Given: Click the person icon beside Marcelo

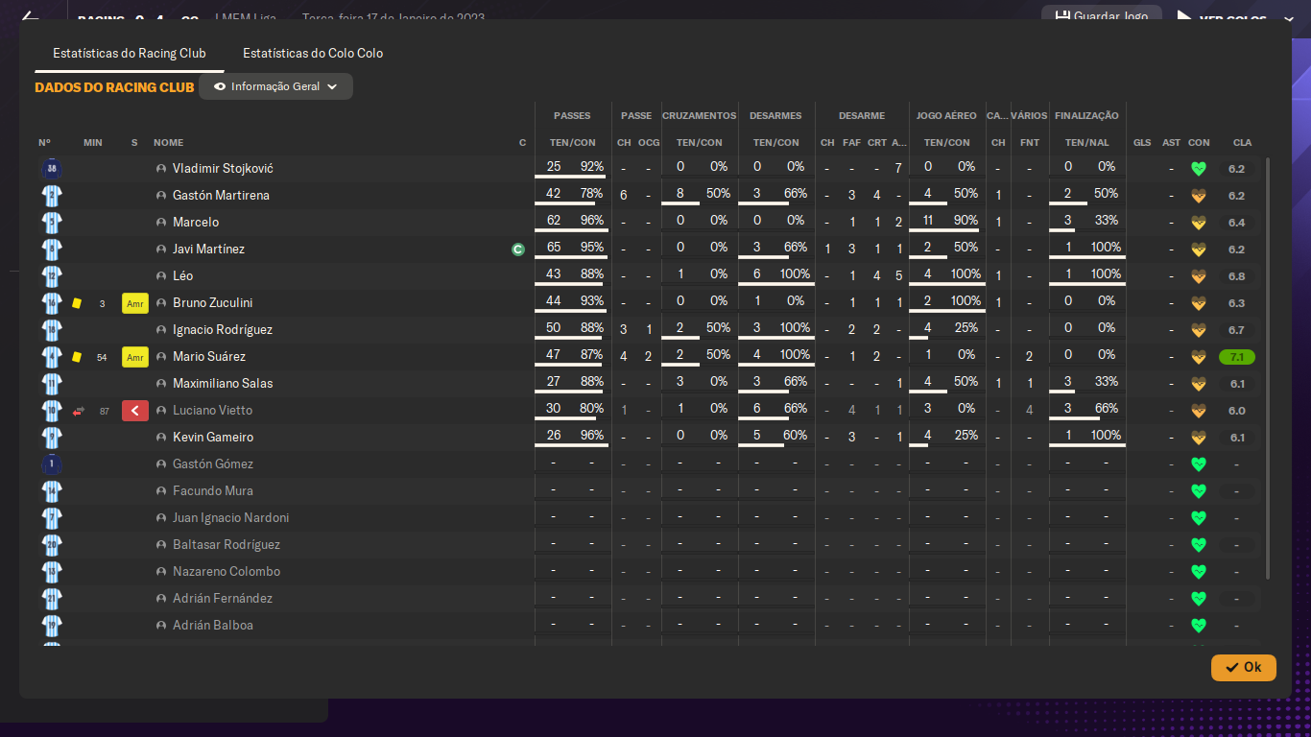Looking at the screenshot, I should pyautogui.click(x=161, y=223).
